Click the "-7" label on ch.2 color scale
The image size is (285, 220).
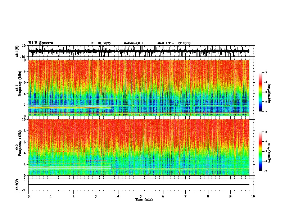(x=266, y=171)
